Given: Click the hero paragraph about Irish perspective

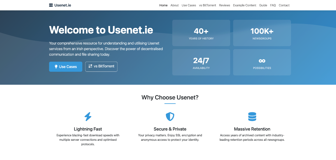Looking at the screenshot, I should (x=106, y=49).
